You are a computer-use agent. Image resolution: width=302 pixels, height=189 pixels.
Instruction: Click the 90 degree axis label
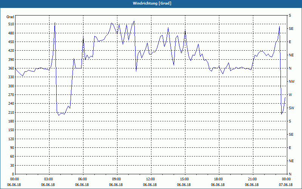click(12, 148)
